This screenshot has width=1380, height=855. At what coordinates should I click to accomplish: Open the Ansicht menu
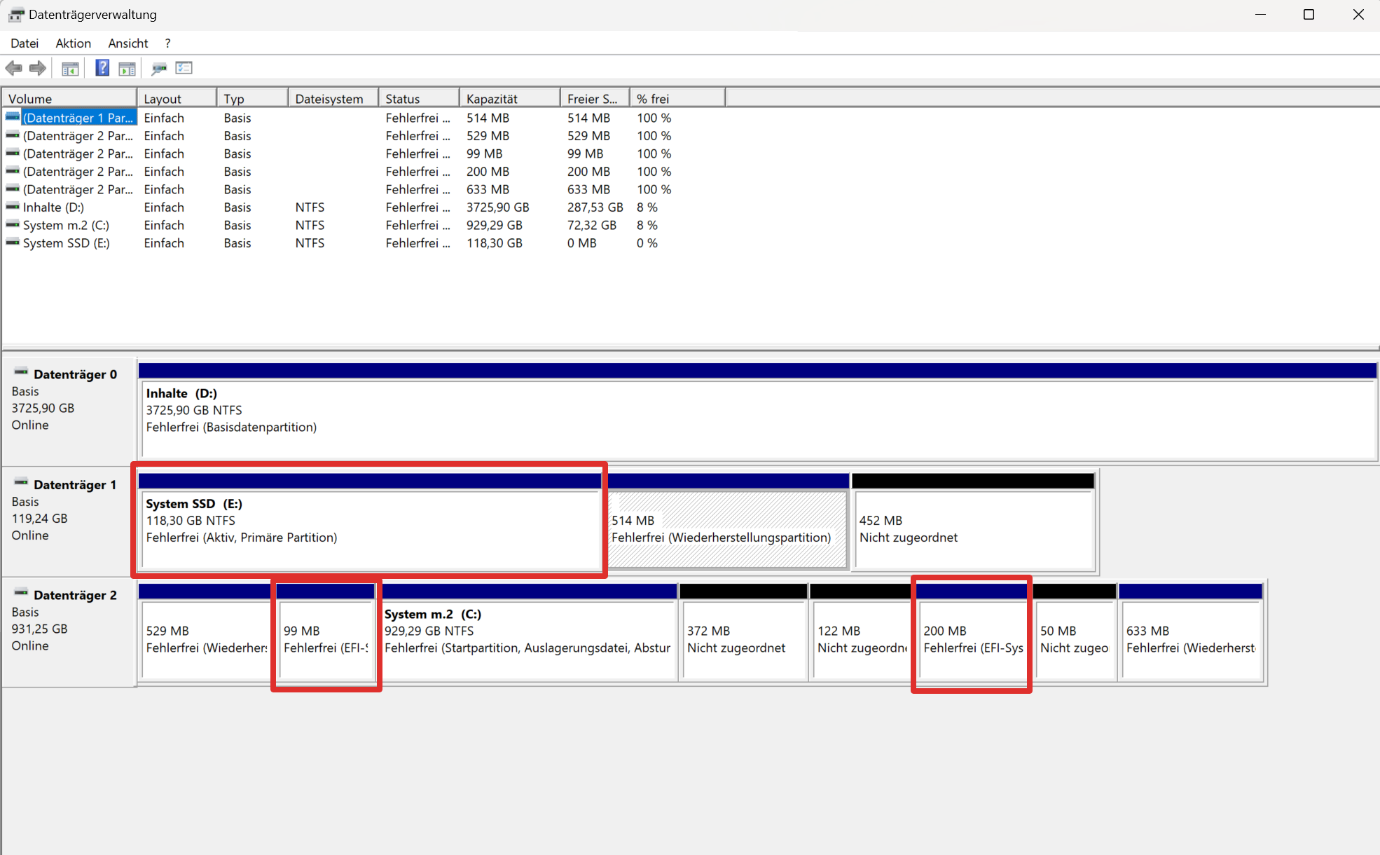[127, 43]
